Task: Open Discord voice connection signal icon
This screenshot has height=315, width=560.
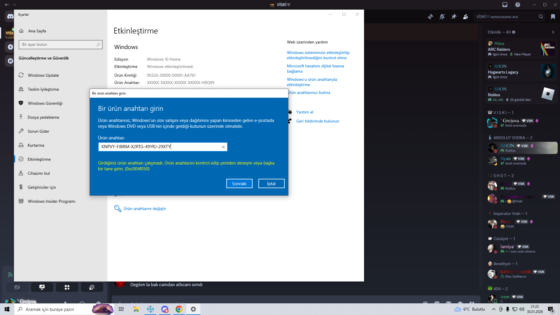Action: pos(10,274)
